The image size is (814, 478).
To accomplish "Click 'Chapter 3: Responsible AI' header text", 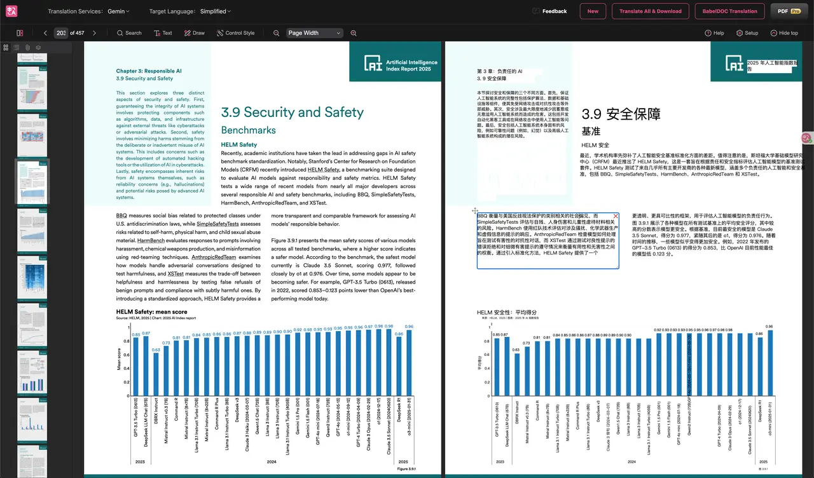I will tap(149, 71).
